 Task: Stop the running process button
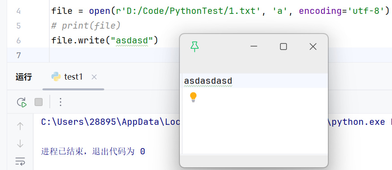point(39,102)
